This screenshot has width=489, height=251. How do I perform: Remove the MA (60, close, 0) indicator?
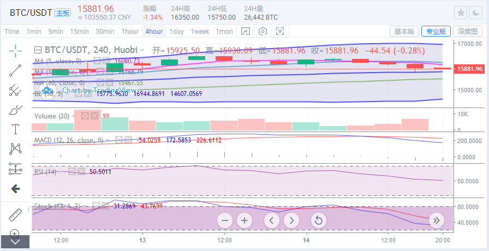109,83
